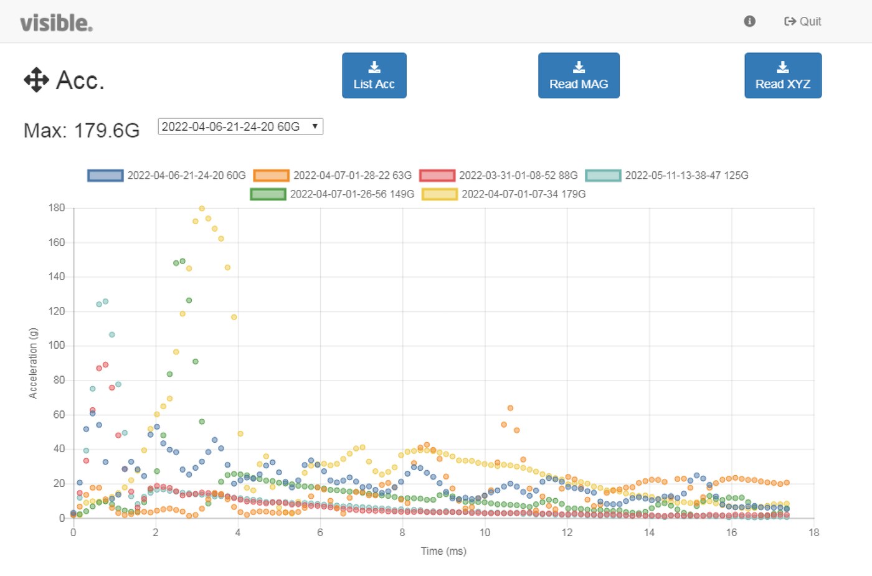
Task: Hide series 2022-04-07-01-28-22 63G legend label
Action: click(353, 176)
